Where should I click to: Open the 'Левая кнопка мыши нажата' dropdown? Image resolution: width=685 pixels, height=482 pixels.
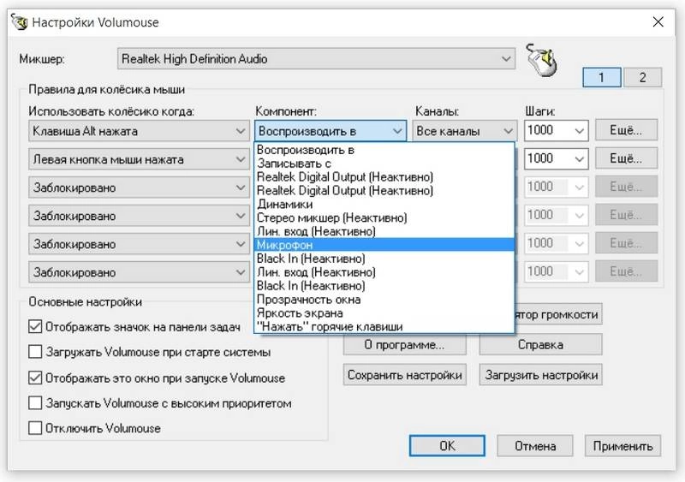pyautogui.click(x=139, y=159)
